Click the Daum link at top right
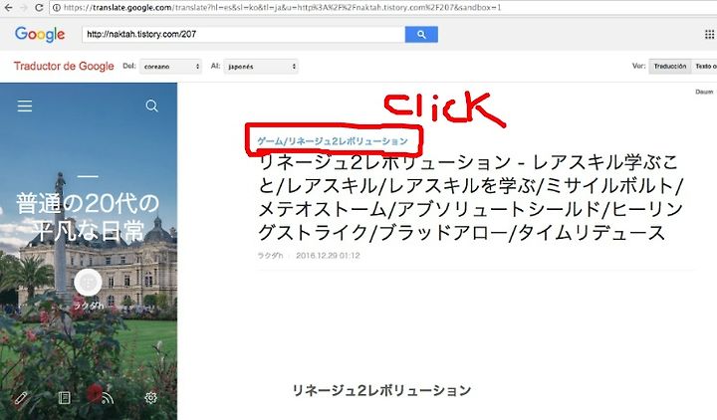The height and width of the screenshot is (420, 717). click(704, 92)
